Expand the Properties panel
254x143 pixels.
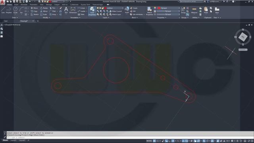[162, 17]
